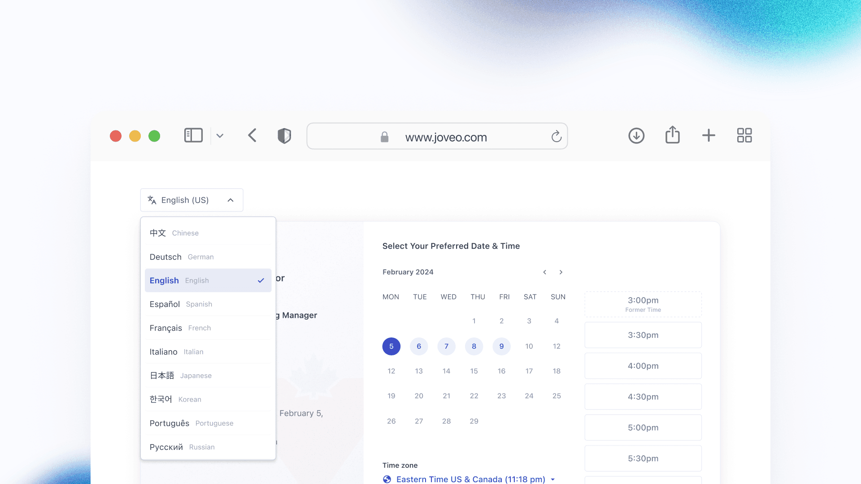
Task: Expand the sidebar options chevron
Action: 220,136
